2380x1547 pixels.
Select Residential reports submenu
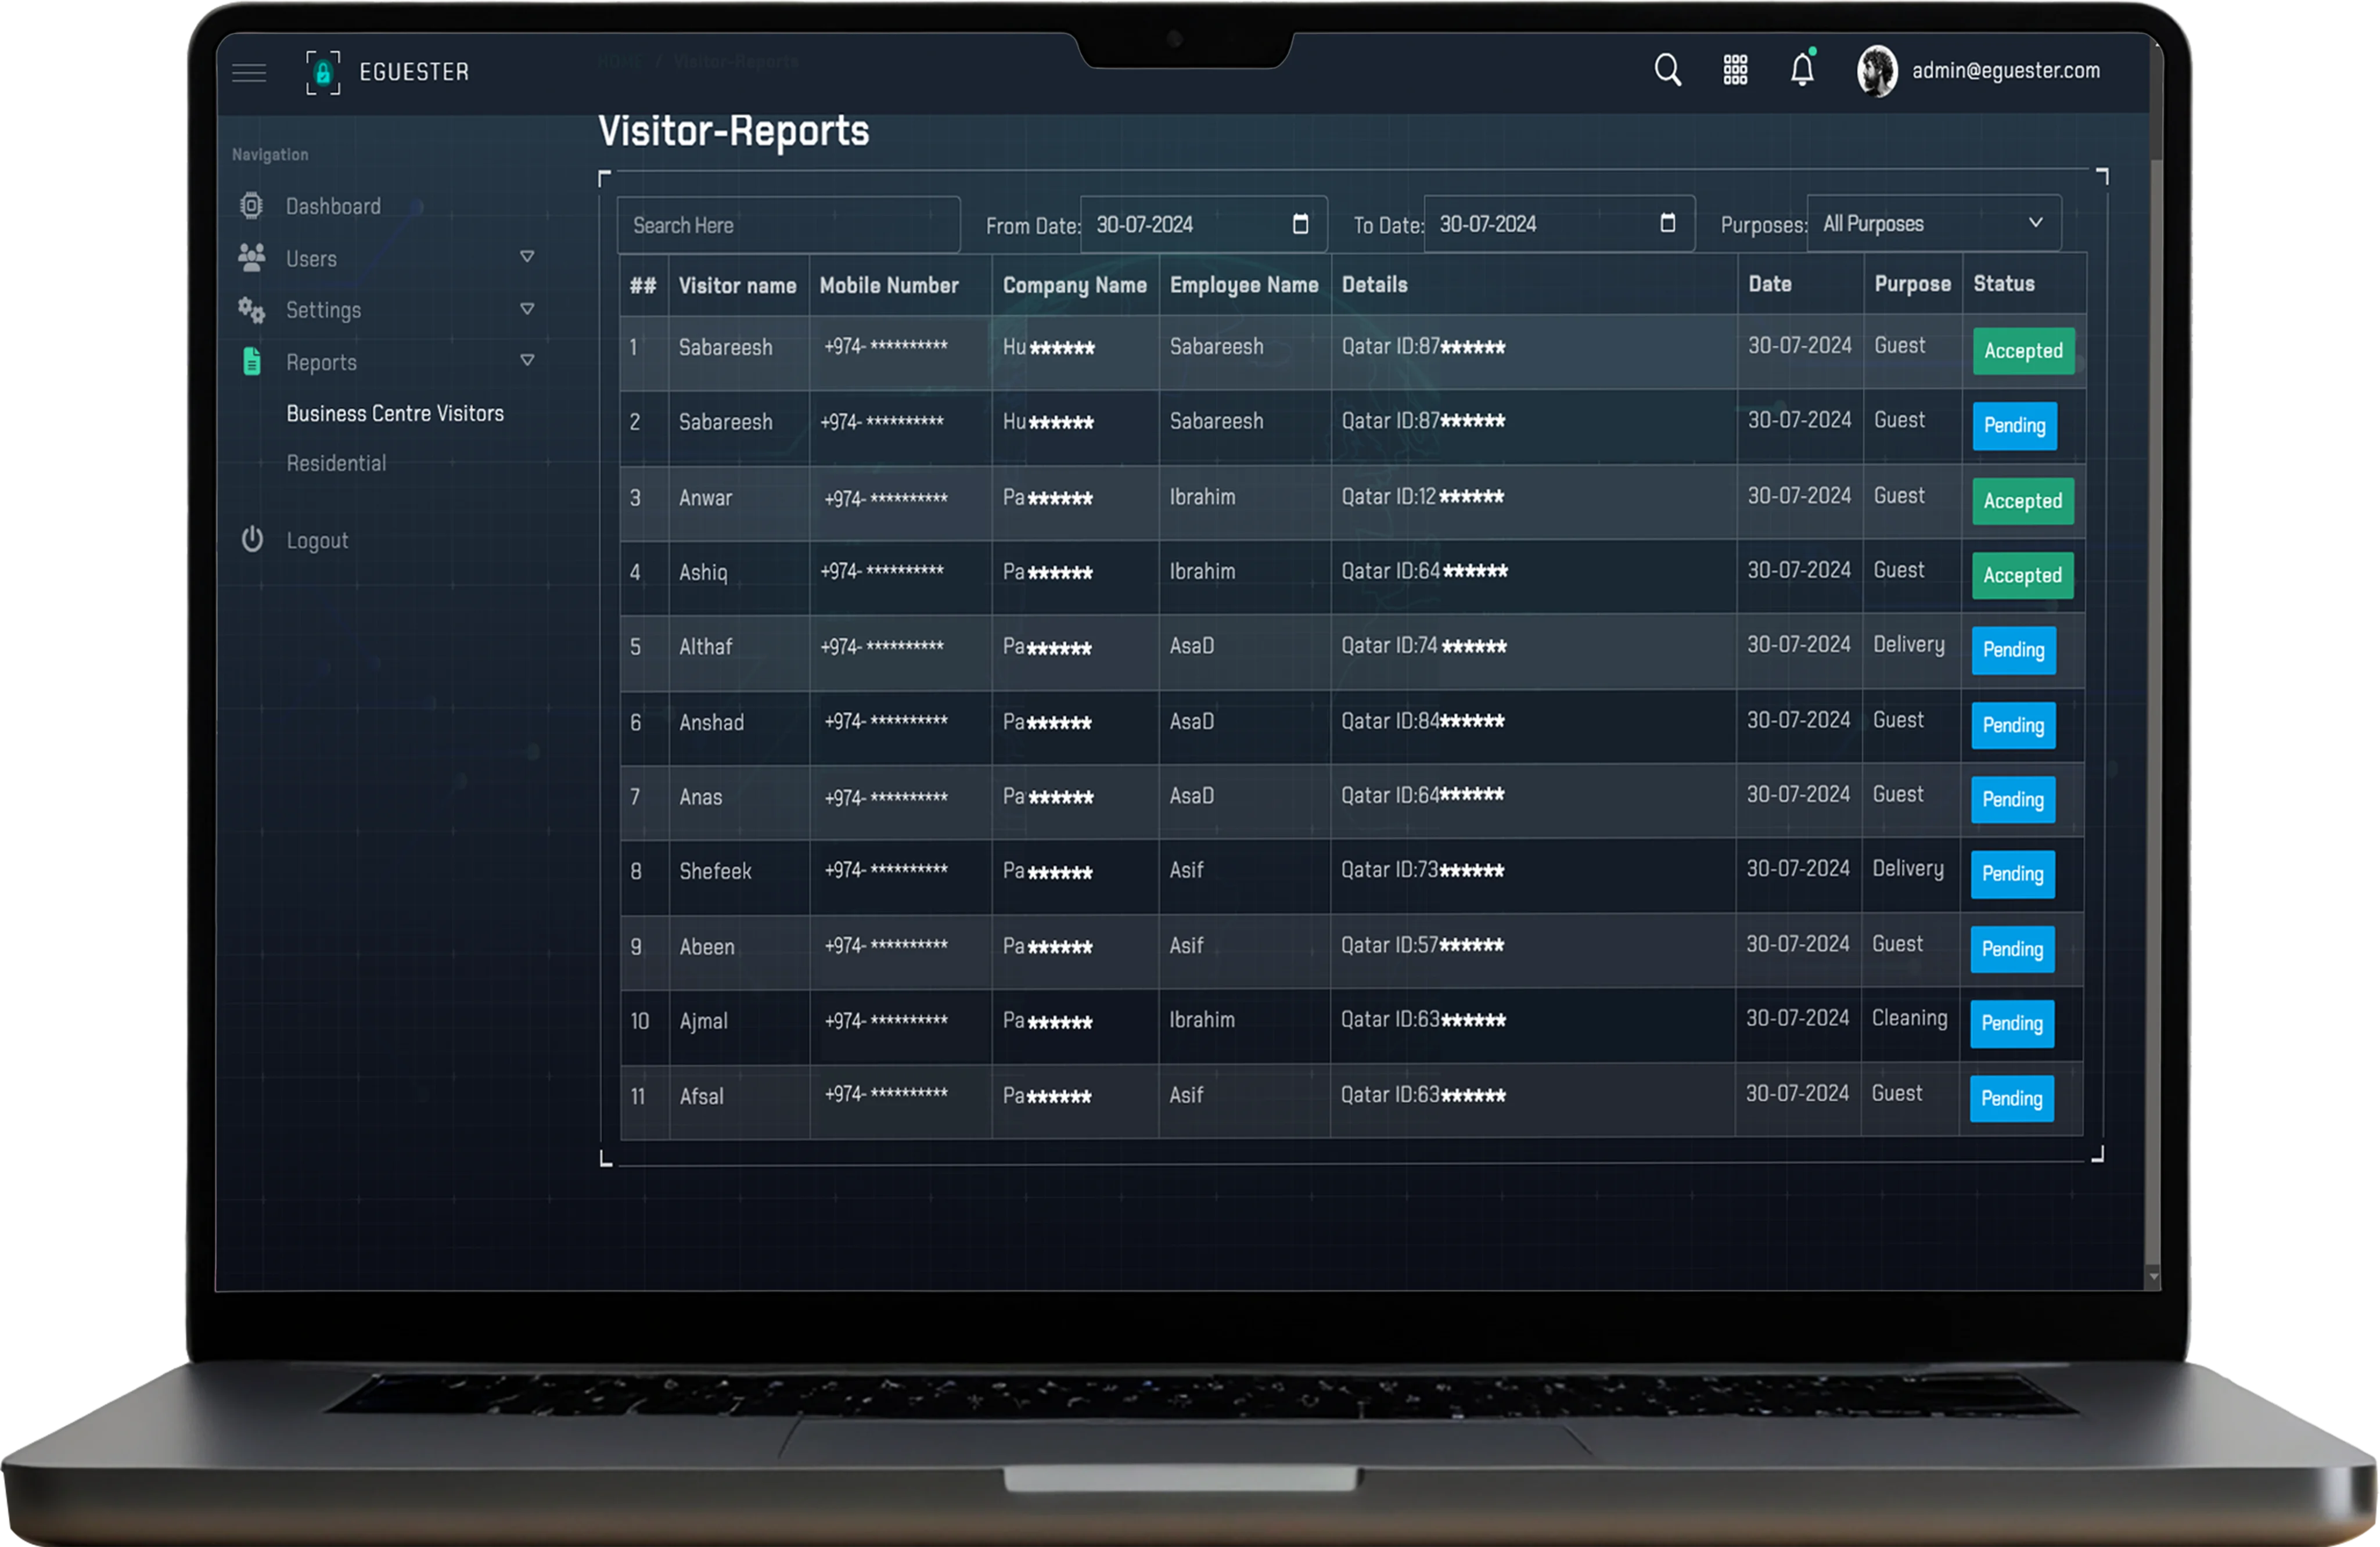click(x=336, y=463)
